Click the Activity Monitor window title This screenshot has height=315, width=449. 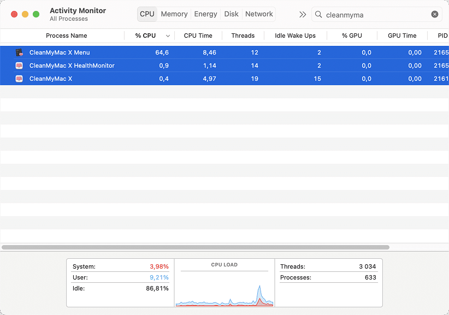tap(78, 10)
